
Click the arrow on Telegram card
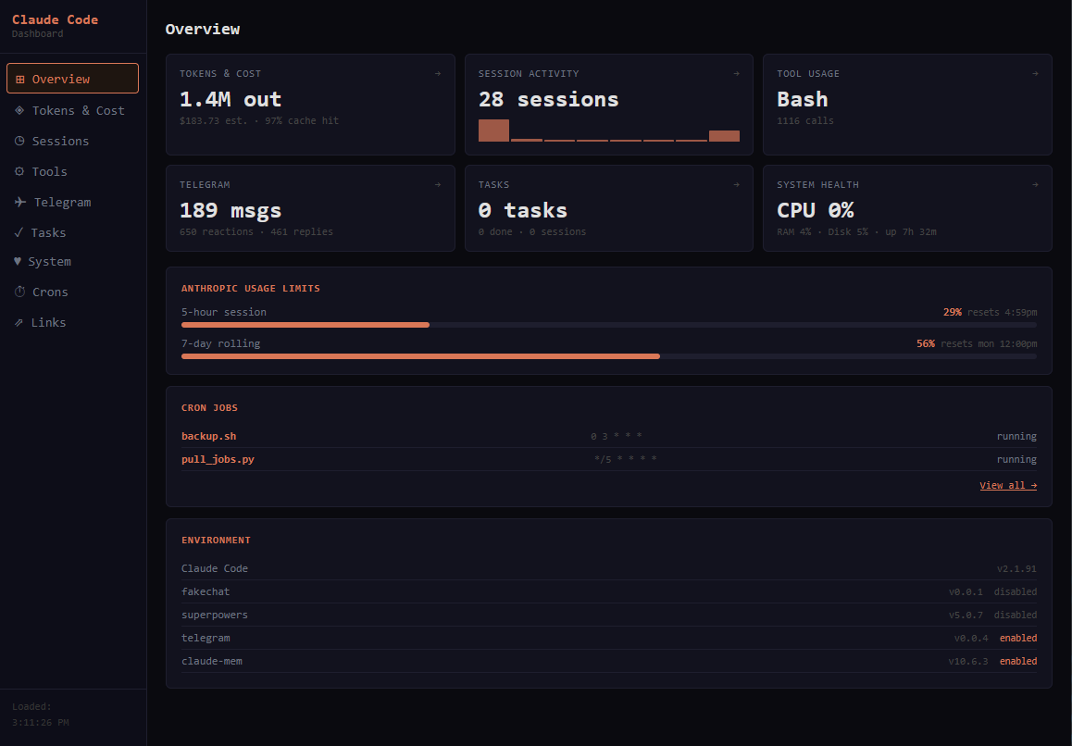[x=438, y=184]
